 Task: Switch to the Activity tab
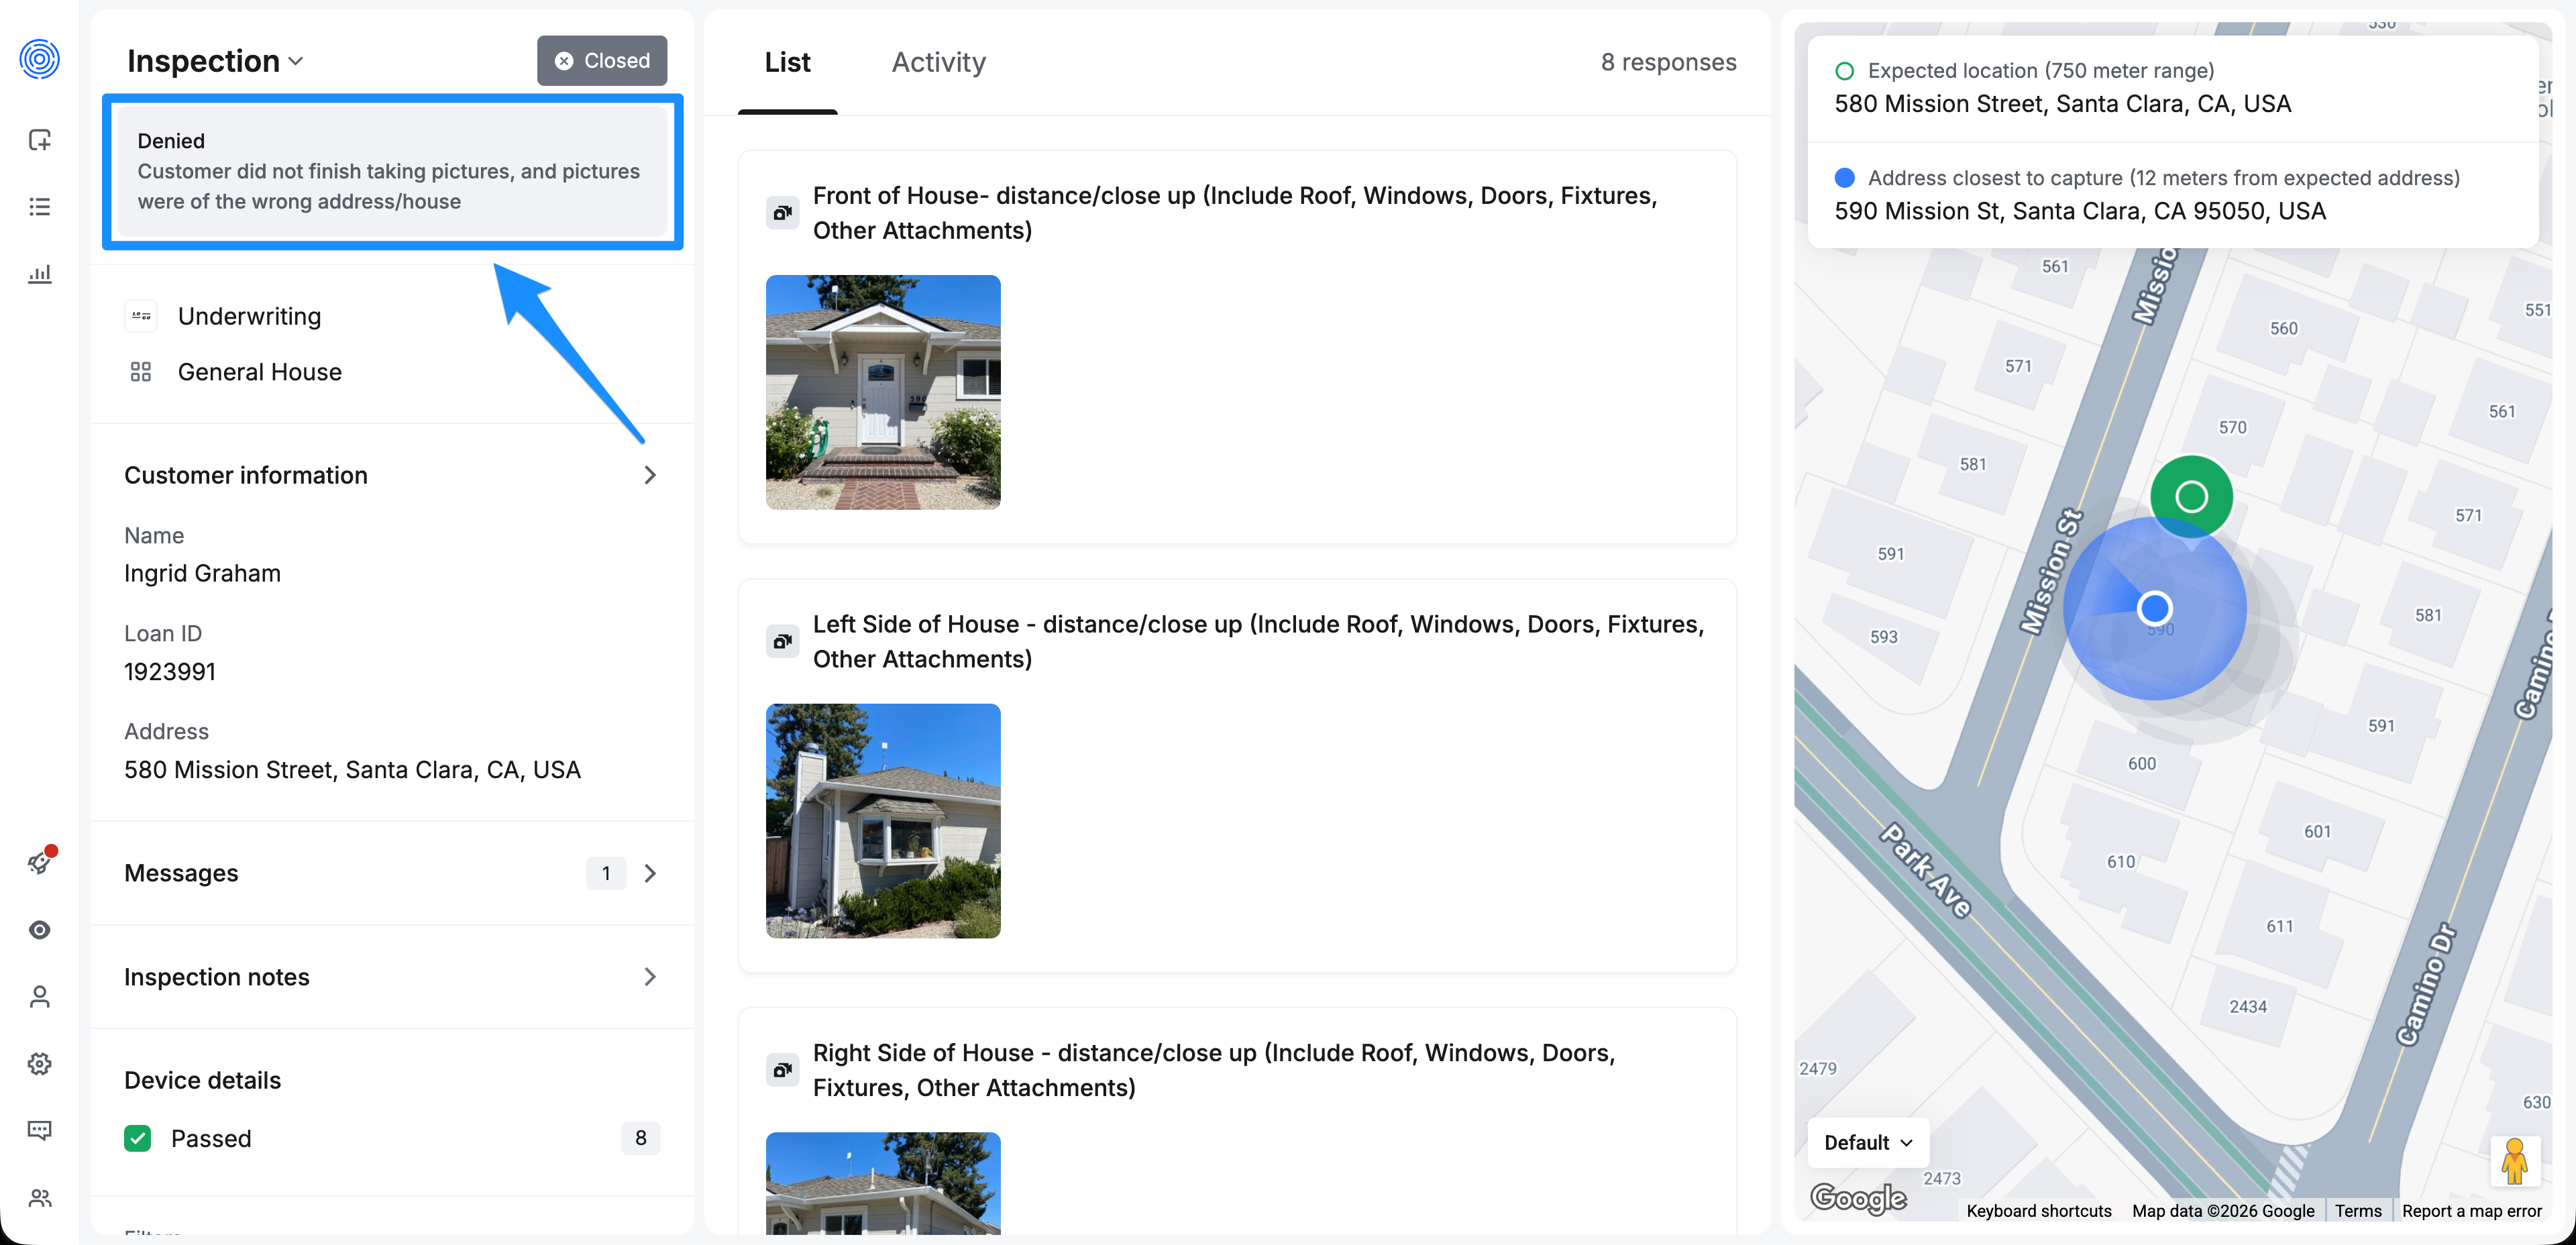[x=938, y=62]
